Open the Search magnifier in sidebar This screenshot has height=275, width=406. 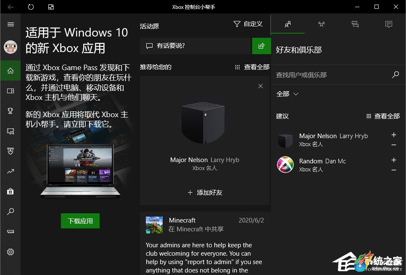pos(11,211)
